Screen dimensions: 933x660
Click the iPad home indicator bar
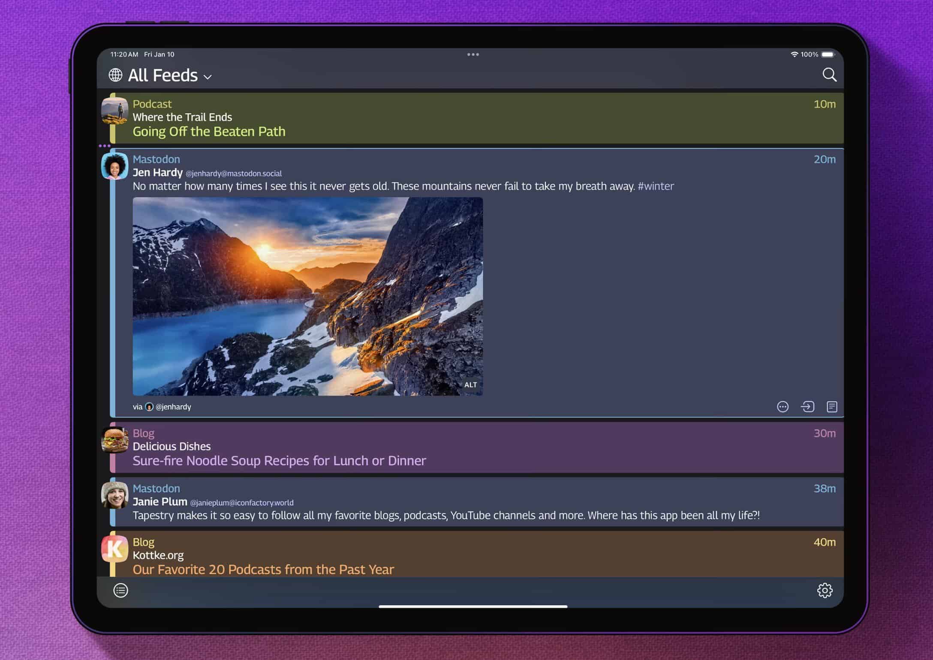click(473, 606)
